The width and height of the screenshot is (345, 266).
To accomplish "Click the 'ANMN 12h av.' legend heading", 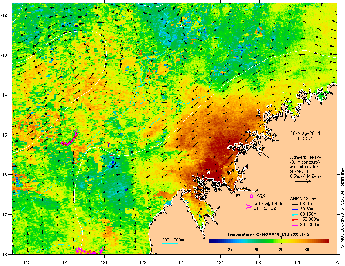I will (x=303, y=198).
